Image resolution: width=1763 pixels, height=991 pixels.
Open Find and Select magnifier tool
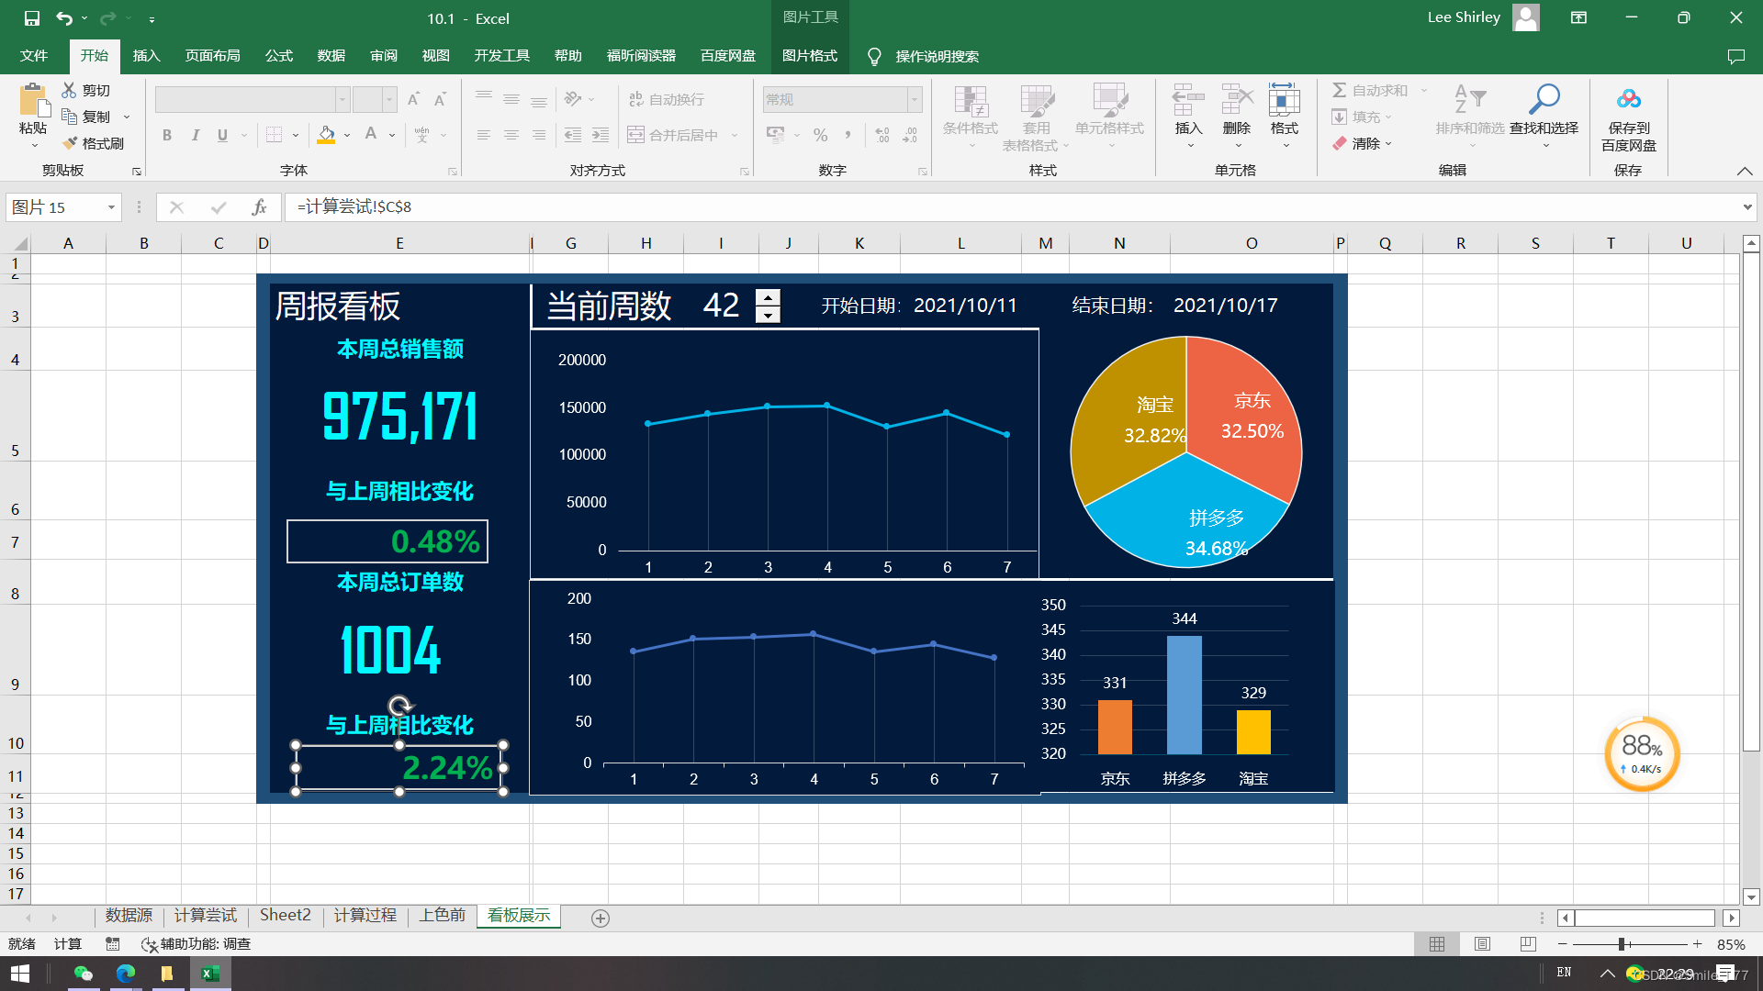(1544, 99)
